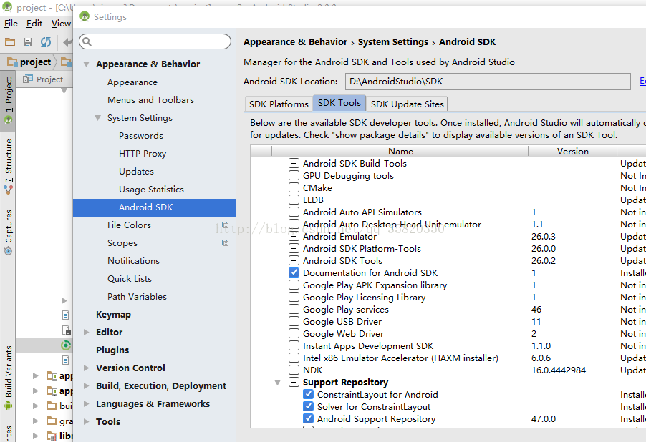Screen dimensions: 646x442
Task: Collapse the Support Repository tree node
Action: [x=278, y=383]
